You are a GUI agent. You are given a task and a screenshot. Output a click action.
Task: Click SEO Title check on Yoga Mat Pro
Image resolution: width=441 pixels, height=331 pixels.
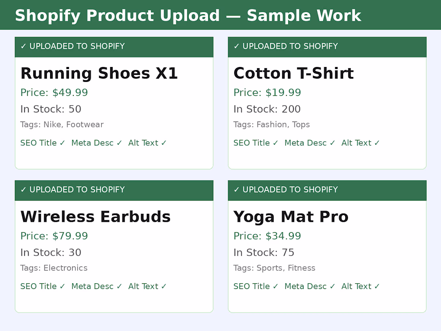tap(256, 286)
